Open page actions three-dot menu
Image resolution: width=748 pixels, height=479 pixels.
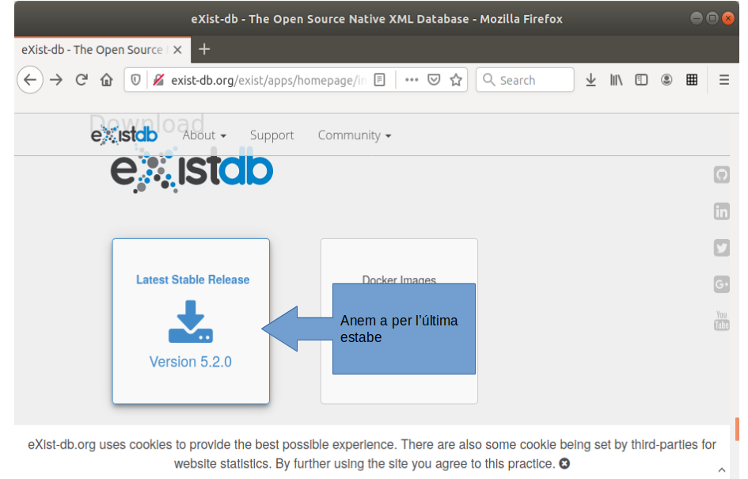click(x=412, y=80)
